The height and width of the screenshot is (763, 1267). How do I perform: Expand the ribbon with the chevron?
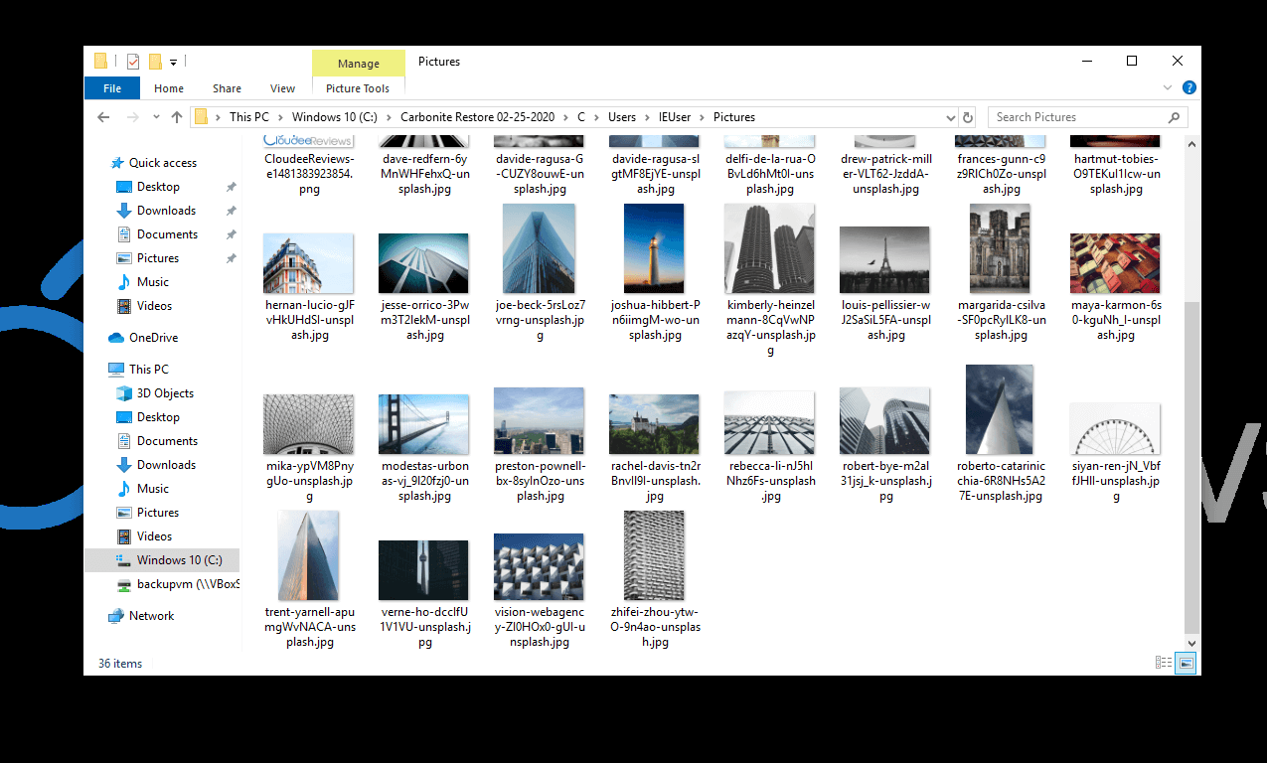pos(1172,88)
